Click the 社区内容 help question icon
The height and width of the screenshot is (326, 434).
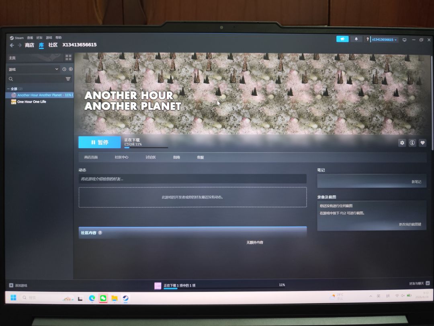100,233
